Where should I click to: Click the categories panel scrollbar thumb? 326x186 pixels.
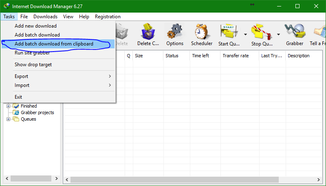[31, 178]
